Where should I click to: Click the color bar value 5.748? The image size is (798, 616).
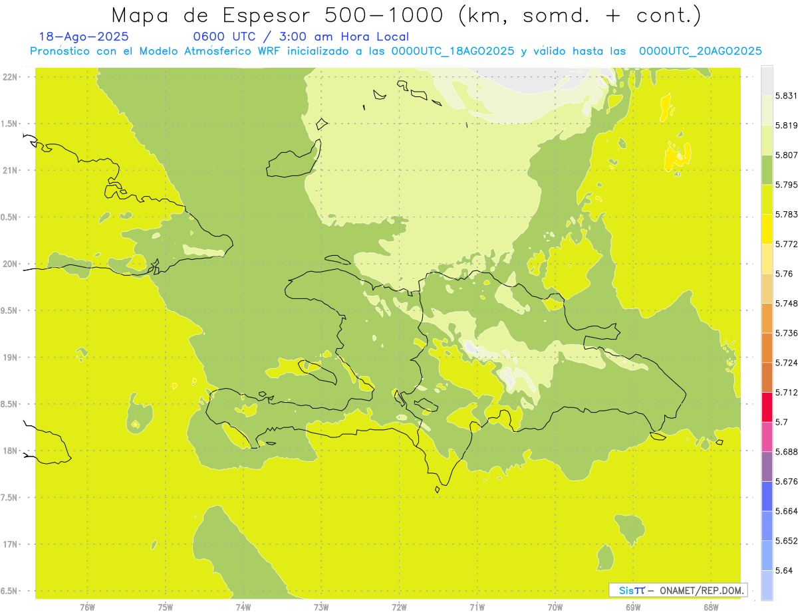click(x=786, y=303)
